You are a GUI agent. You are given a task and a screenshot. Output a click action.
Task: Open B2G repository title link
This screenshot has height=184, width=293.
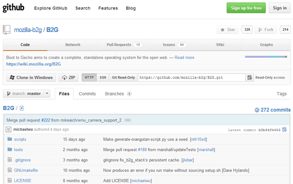point(52,30)
